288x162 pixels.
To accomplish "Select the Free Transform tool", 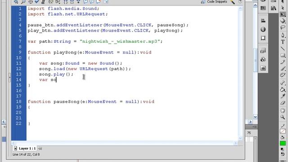I will [283, 14].
